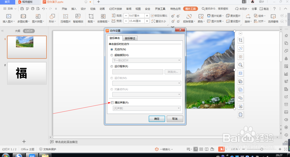Viewport: 290px width, 157px height.
Task: Click the normal view icon in status bar
Action: click(x=195, y=149)
